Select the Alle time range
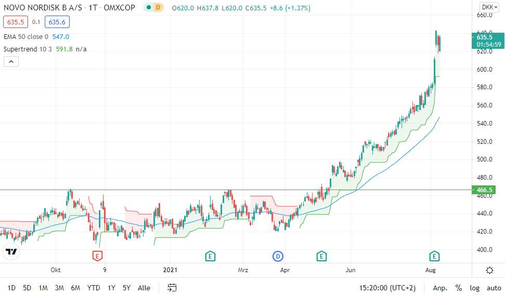The image size is (505, 295). [x=144, y=288]
